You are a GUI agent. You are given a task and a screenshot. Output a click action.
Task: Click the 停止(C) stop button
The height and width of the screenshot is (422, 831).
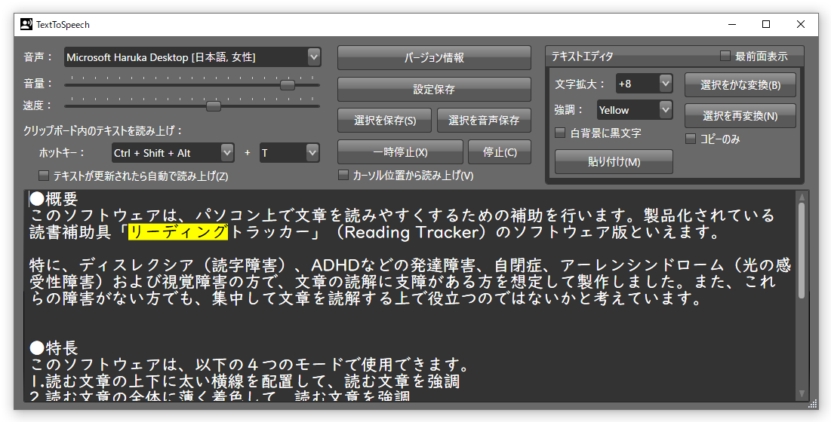coord(499,152)
